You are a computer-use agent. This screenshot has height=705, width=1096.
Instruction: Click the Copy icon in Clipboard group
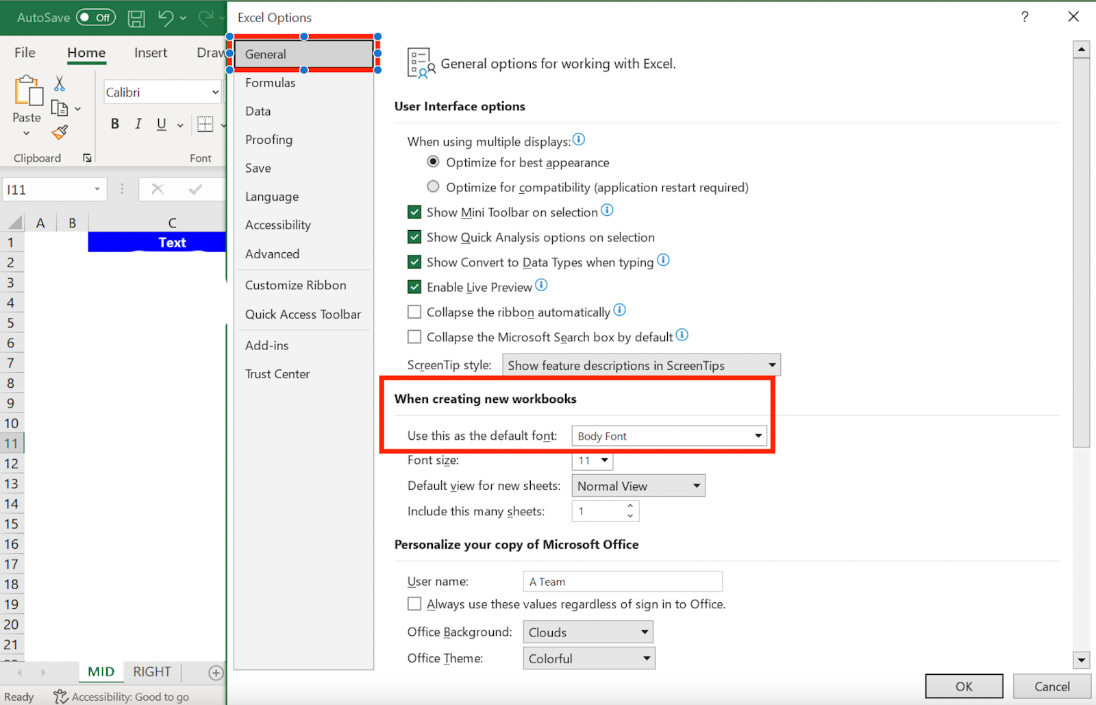(x=60, y=108)
